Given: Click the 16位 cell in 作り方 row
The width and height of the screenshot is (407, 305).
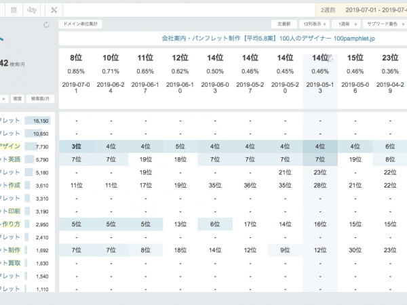Looking at the screenshot, I should tap(320, 224).
